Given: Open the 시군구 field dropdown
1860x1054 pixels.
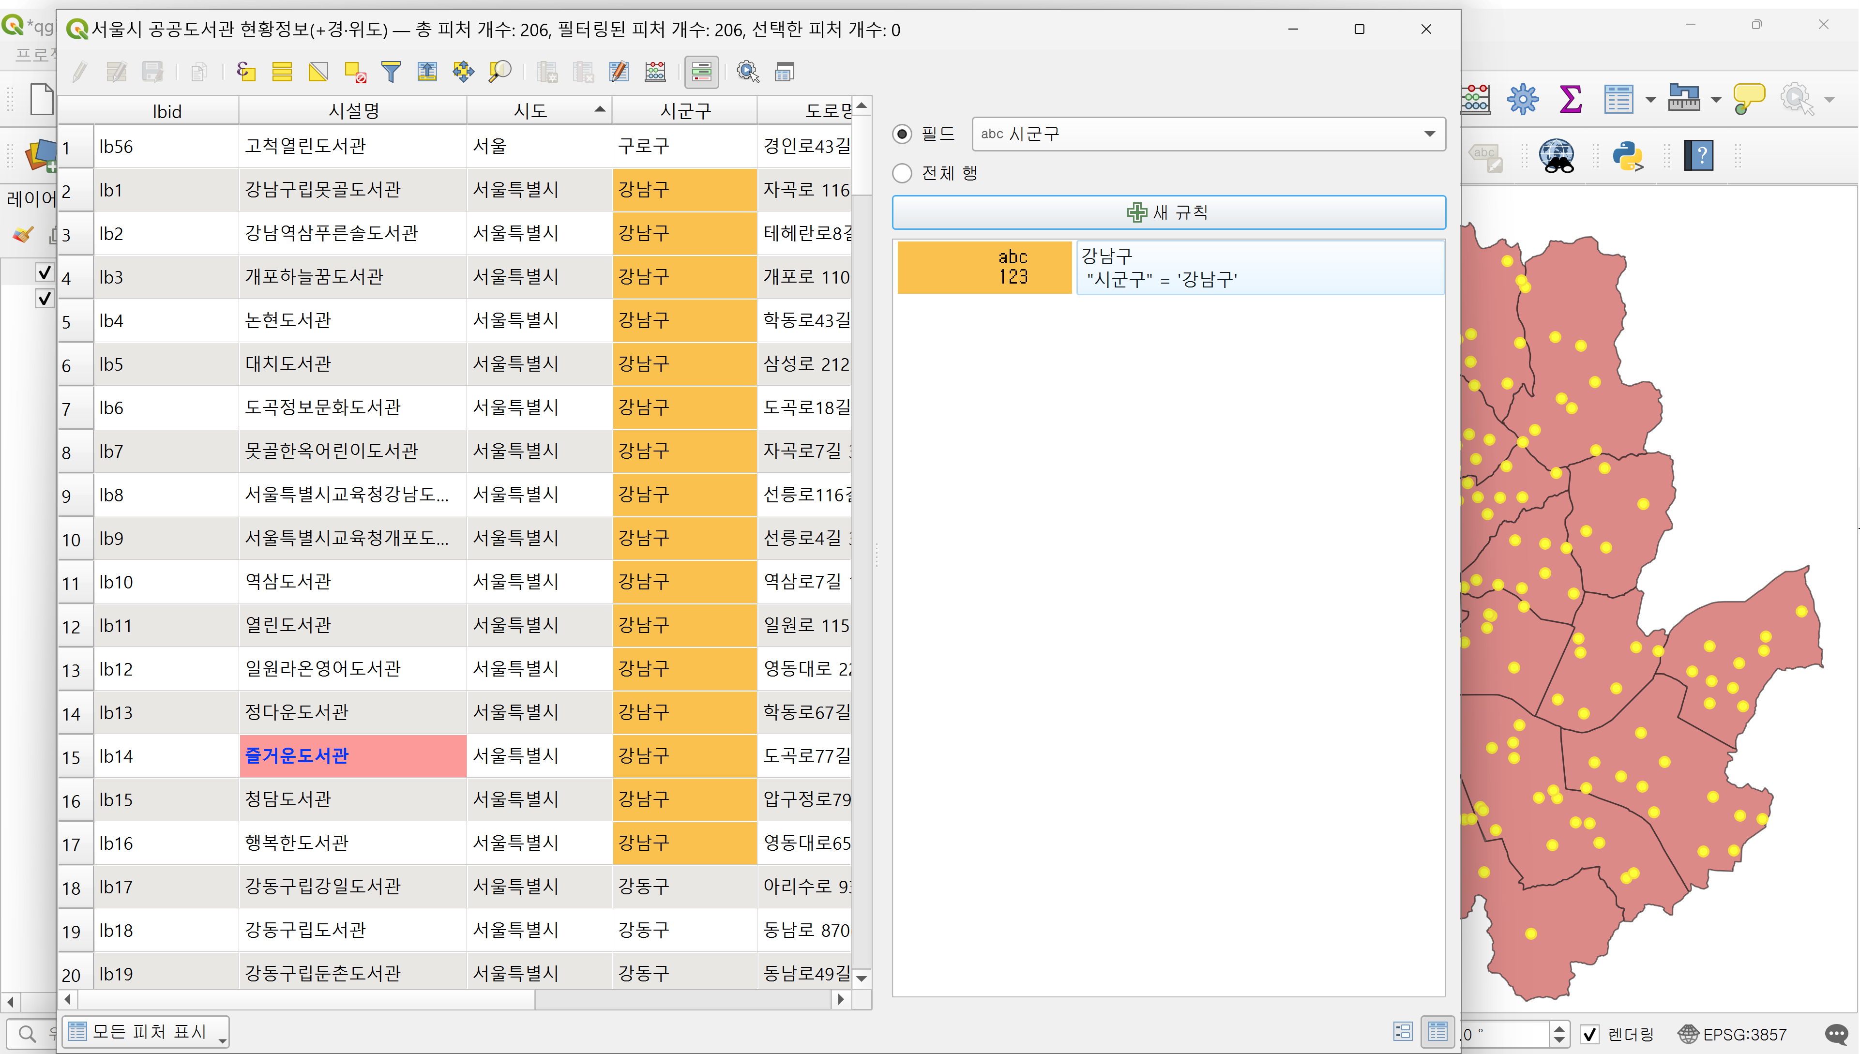Looking at the screenshot, I should coord(1208,134).
